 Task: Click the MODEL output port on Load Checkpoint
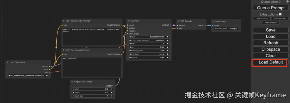coord(49,67)
